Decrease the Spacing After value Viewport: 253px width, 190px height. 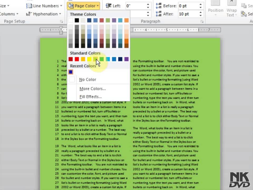(x=201, y=16)
